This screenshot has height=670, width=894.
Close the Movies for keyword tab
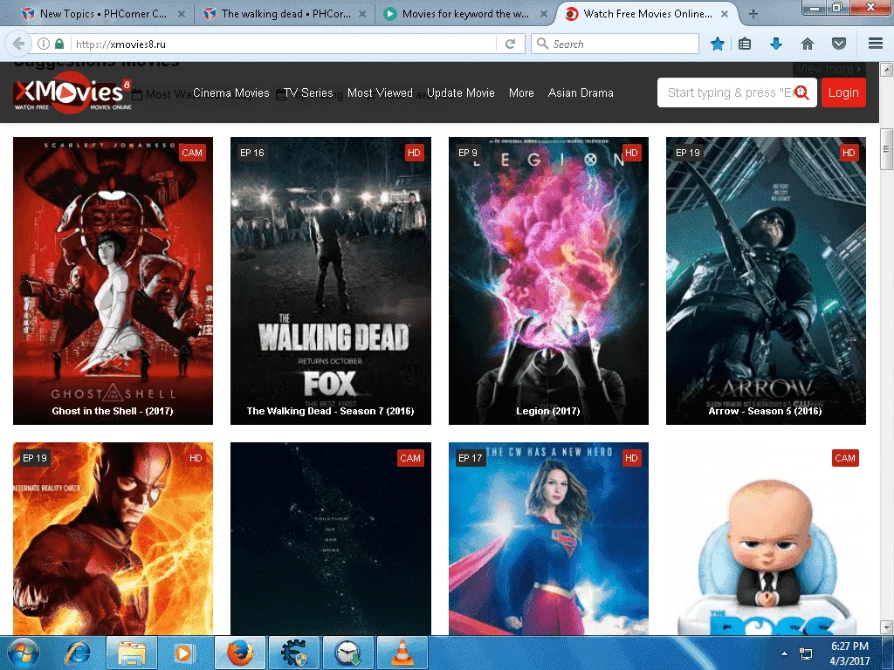(543, 14)
